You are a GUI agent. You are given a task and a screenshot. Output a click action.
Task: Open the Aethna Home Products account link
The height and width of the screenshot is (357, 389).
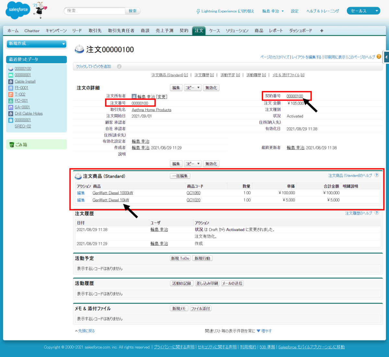pos(151,110)
